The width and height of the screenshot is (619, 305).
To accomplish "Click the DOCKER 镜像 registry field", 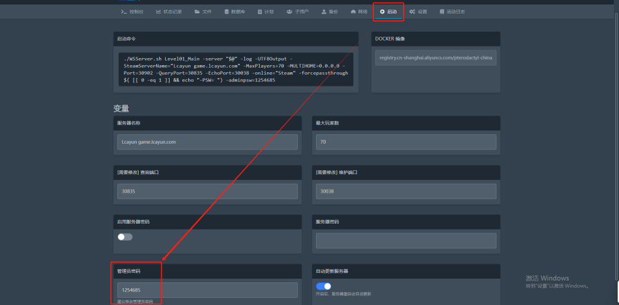I will tap(436, 57).
